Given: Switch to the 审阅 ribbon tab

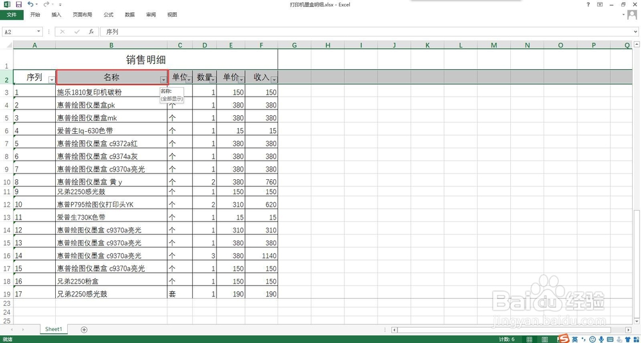Looking at the screenshot, I should (x=151, y=15).
